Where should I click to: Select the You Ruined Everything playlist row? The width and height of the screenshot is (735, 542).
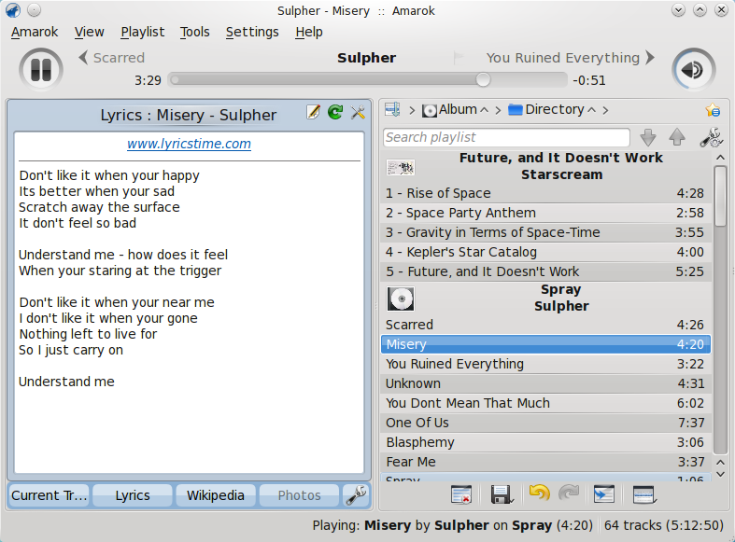(545, 364)
